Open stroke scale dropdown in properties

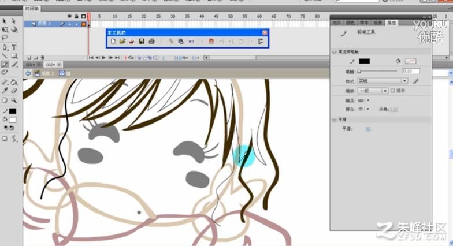[373, 91]
